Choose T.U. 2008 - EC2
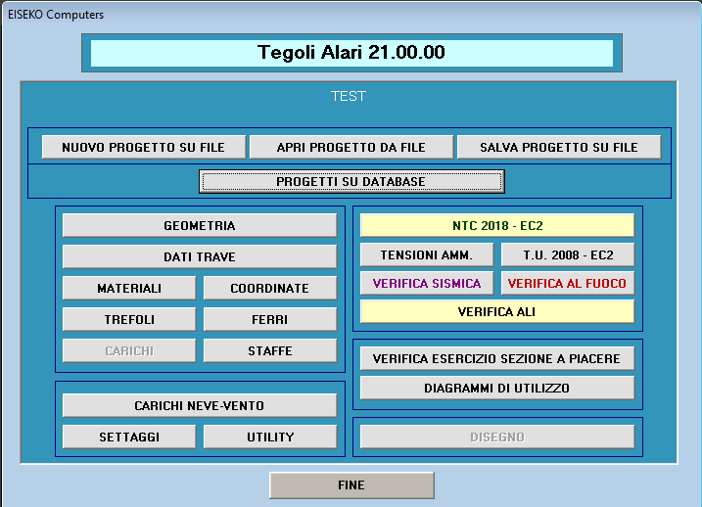702x507 pixels. [568, 254]
